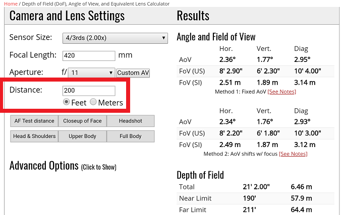
Task: Open the Sensor Size dropdown
Action: point(115,38)
